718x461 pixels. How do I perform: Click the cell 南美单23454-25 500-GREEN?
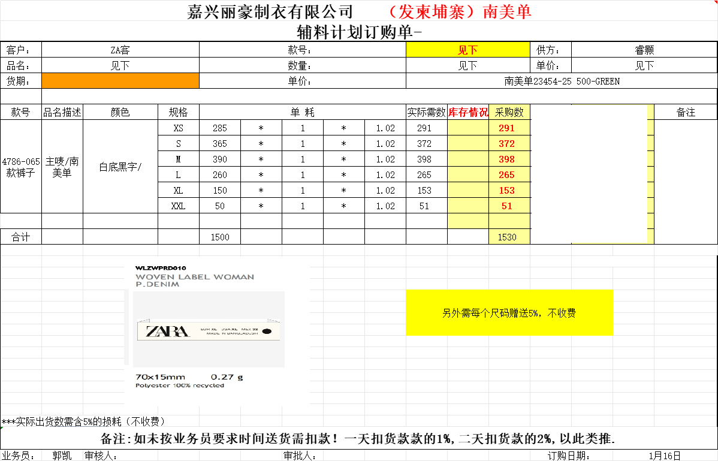tap(562, 81)
